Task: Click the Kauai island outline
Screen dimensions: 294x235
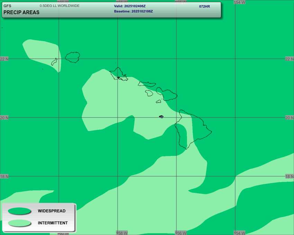Action: click(73, 57)
